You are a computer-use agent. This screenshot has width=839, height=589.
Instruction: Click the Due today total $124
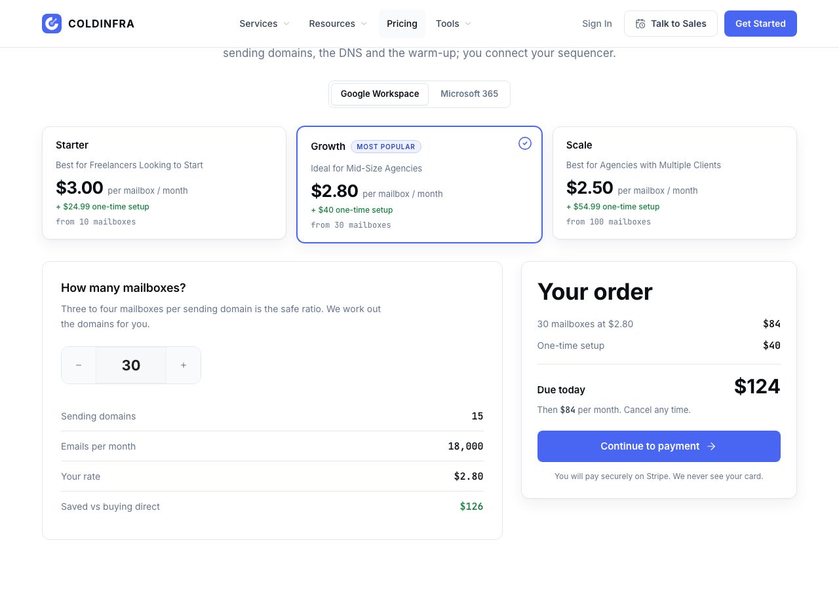[x=757, y=387]
